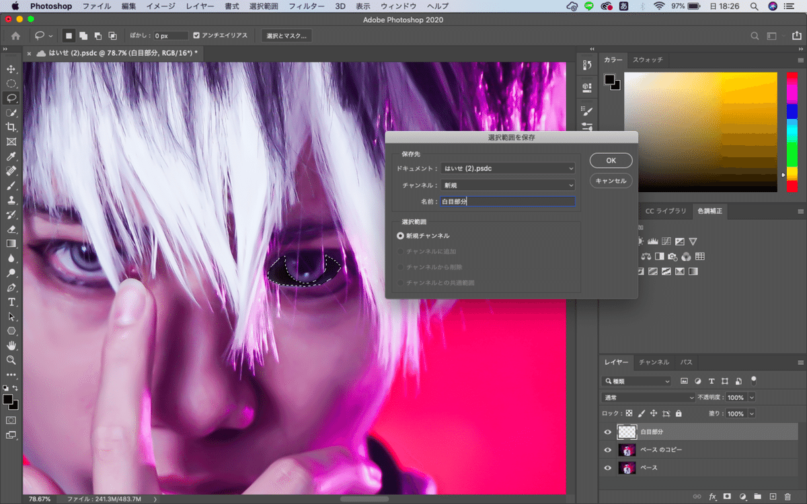Select the Eraser tool
The height and width of the screenshot is (504, 807).
click(11, 229)
